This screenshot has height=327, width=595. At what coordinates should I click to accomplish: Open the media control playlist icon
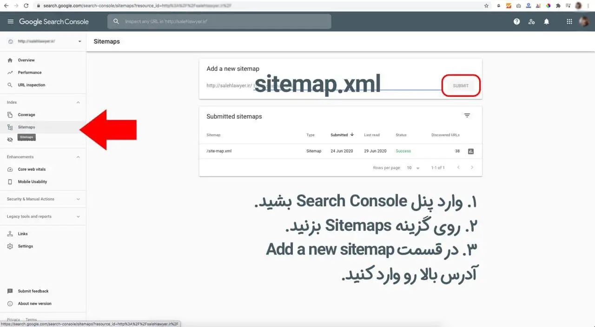click(568, 6)
